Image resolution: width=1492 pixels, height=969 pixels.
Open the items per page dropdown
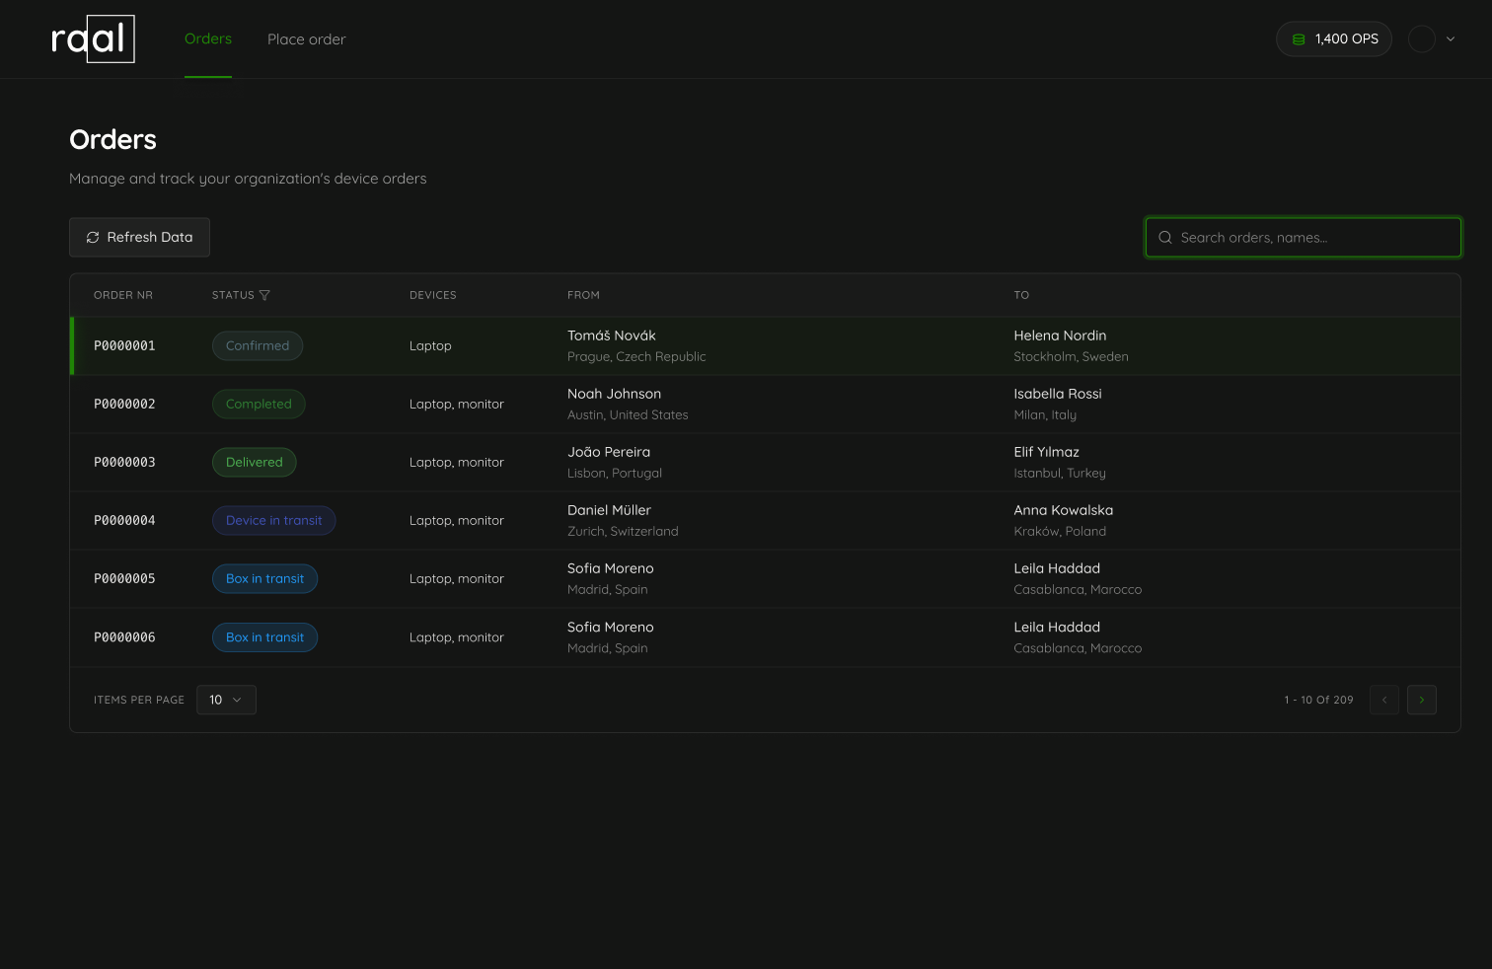tap(226, 700)
